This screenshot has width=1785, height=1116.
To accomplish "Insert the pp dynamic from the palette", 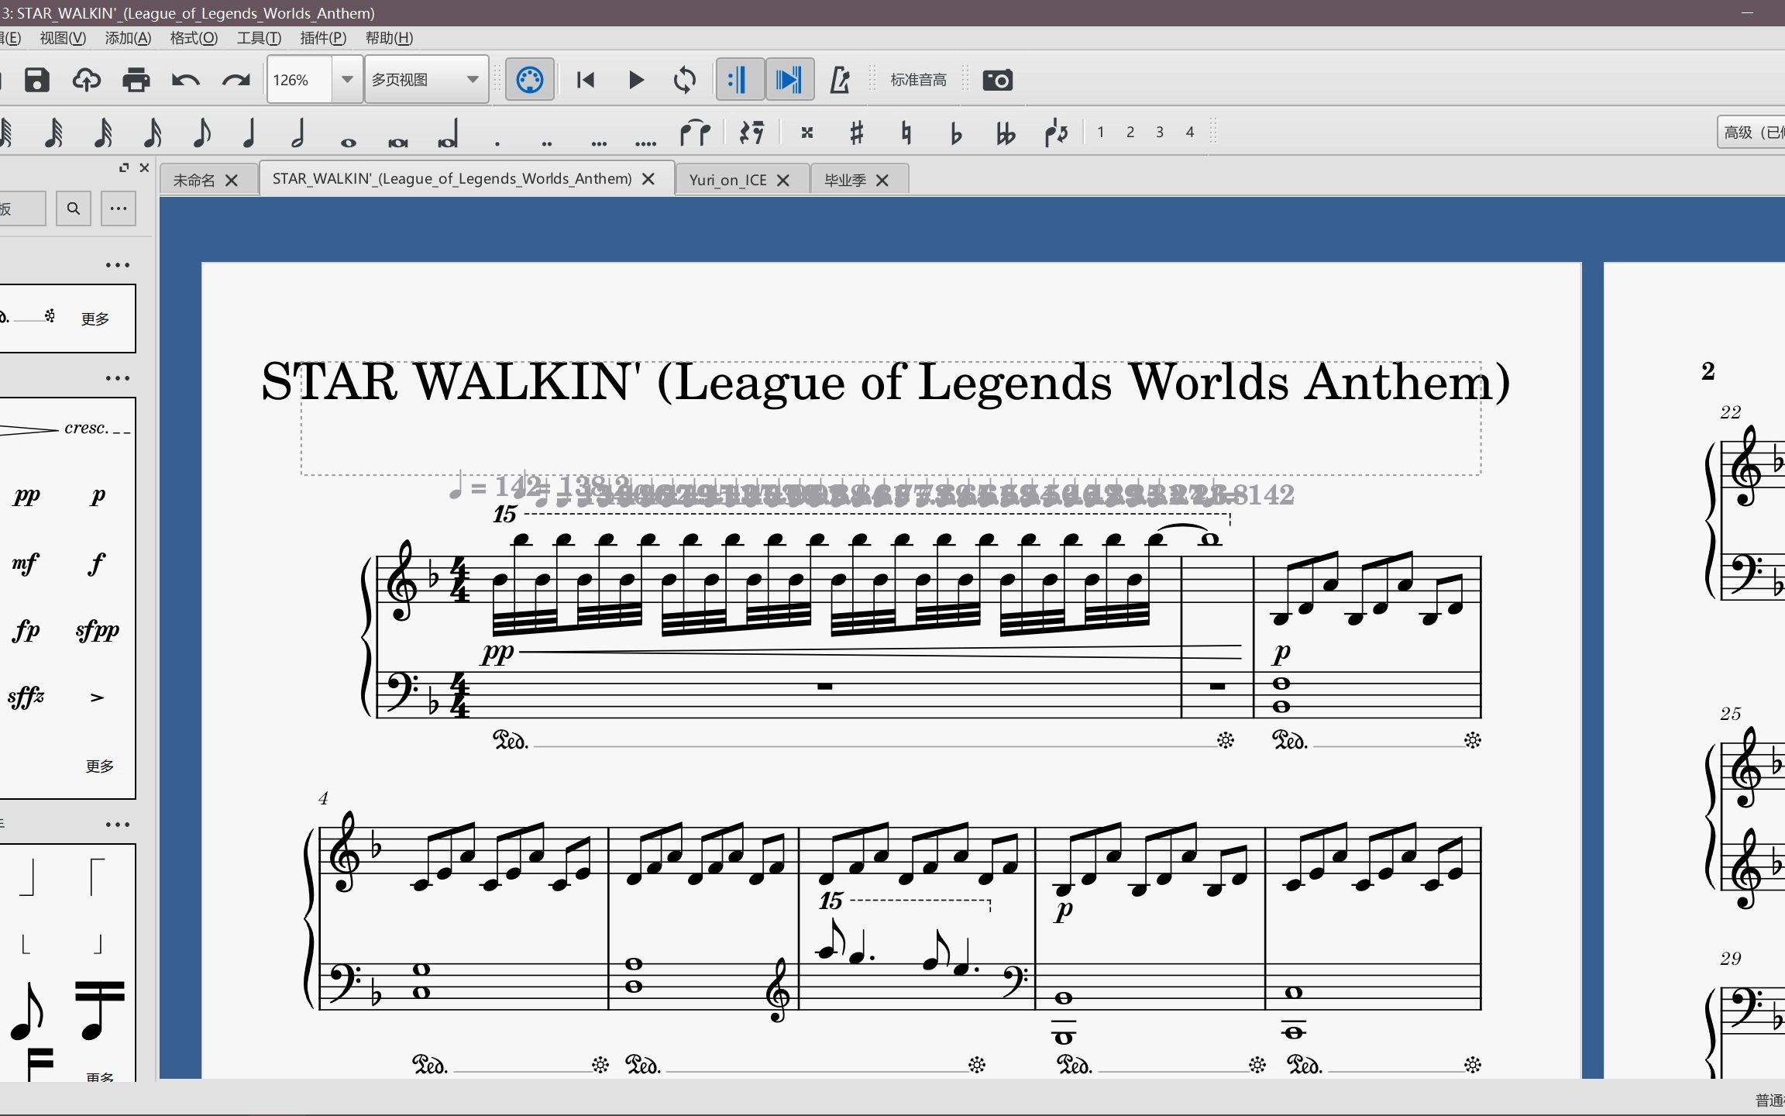I will [27, 495].
